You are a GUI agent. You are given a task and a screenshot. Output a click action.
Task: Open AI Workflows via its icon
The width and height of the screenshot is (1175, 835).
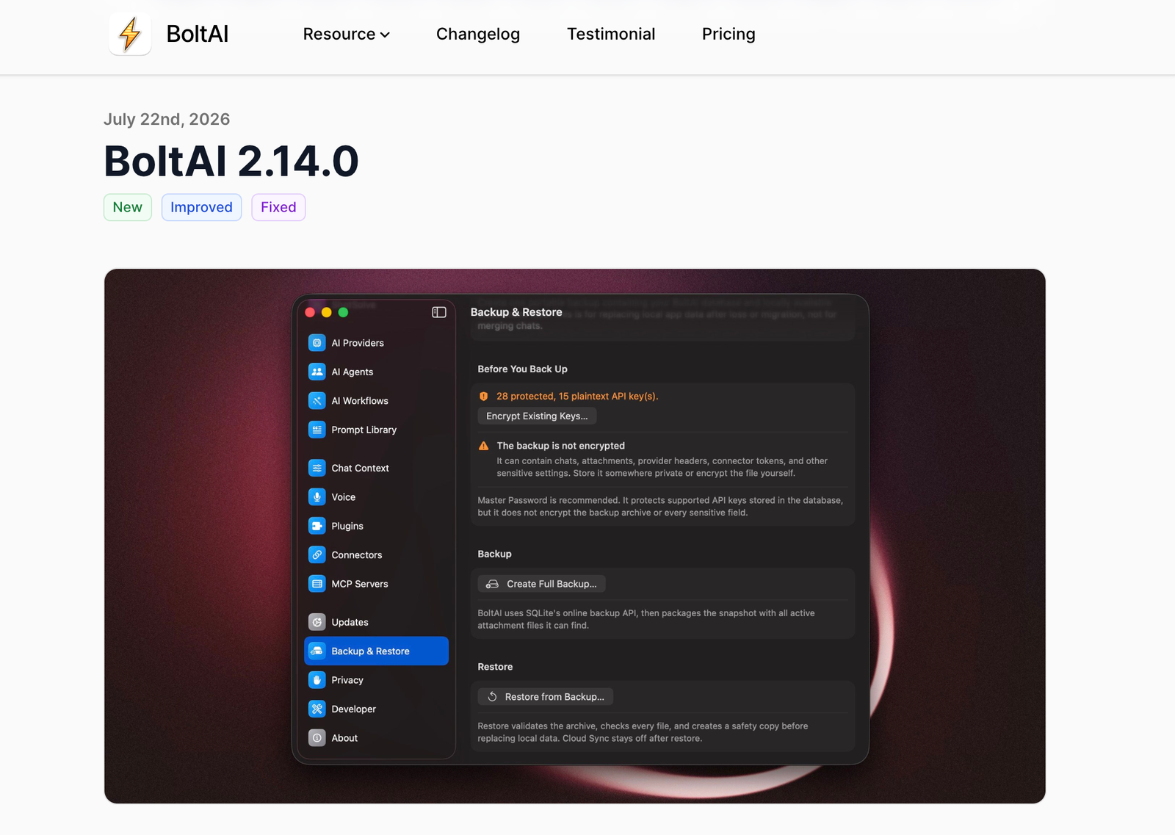pyautogui.click(x=317, y=401)
